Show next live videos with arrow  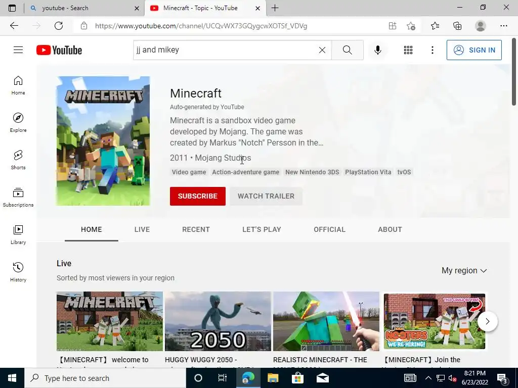(487, 321)
